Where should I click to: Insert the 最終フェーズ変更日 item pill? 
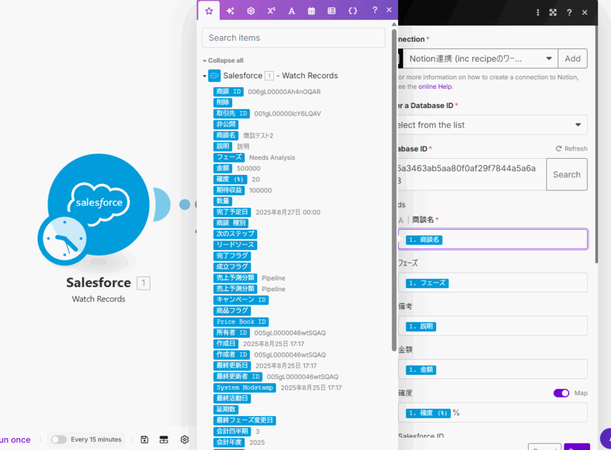coord(245,420)
